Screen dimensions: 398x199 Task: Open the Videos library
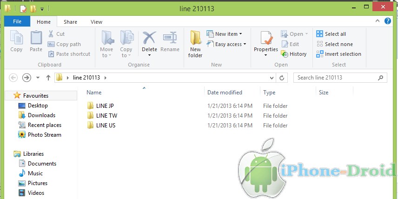(x=32, y=193)
